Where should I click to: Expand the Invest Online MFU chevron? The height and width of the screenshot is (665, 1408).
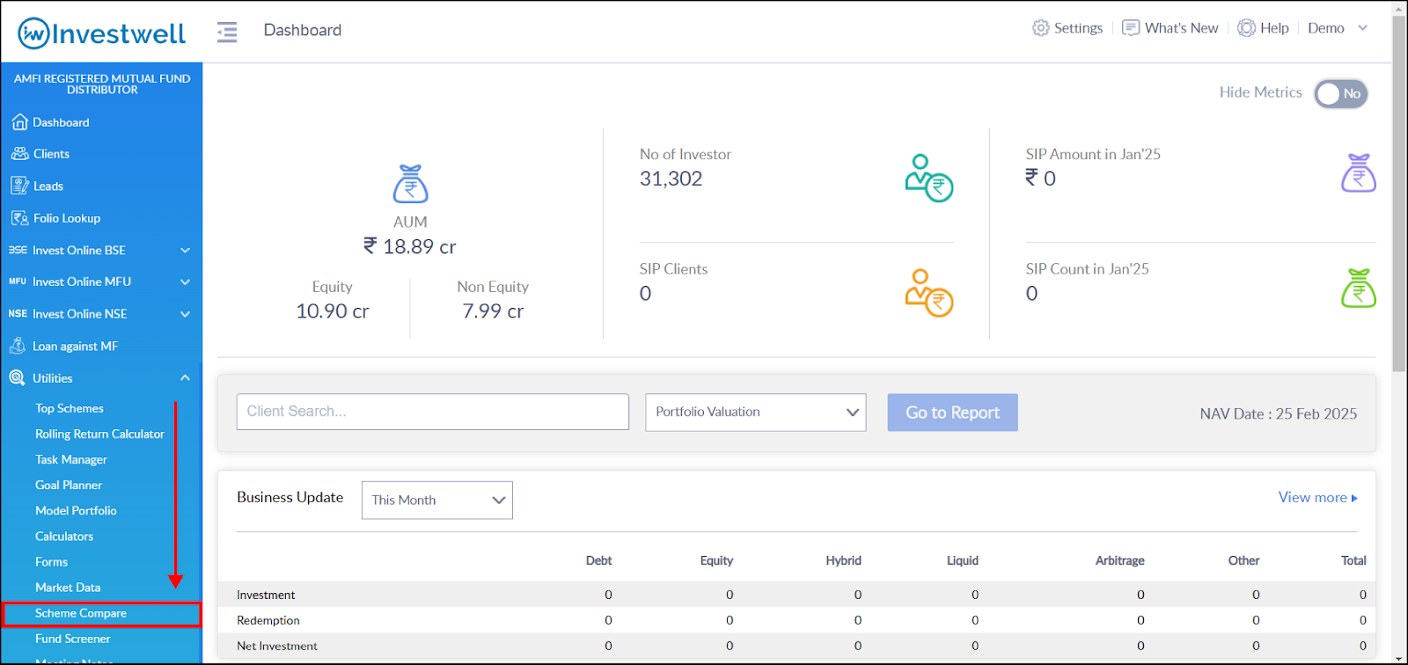click(x=185, y=281)
